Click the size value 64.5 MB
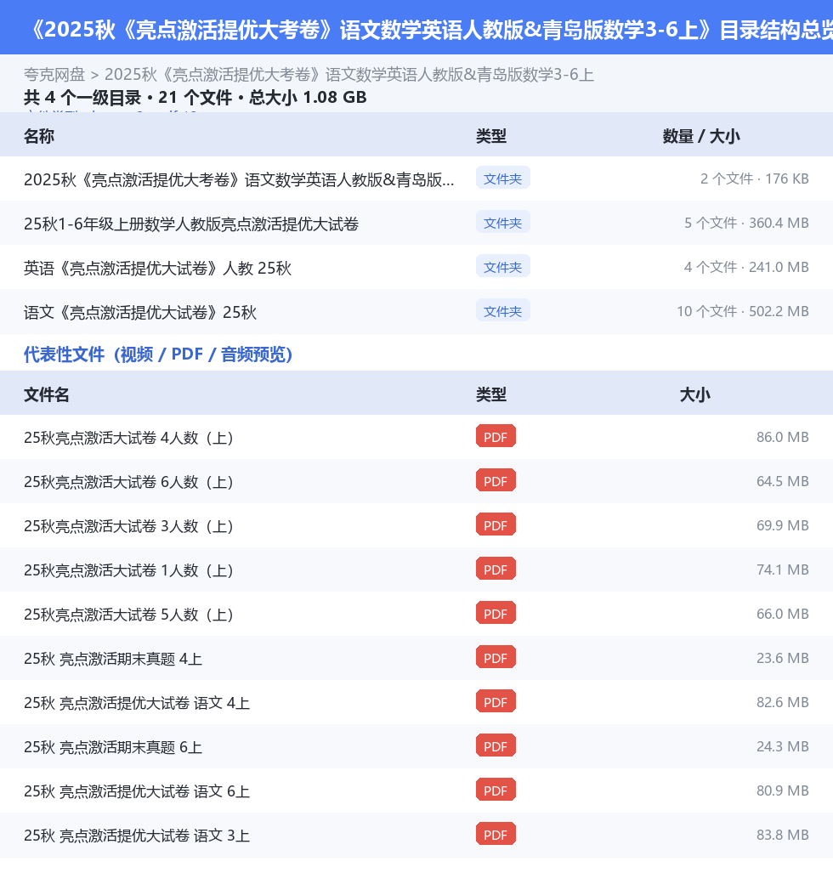Screen dimensions: 833x884 pos(782,481)
